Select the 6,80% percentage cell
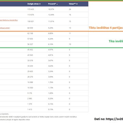123x123 pixels. tap(51, 33)
